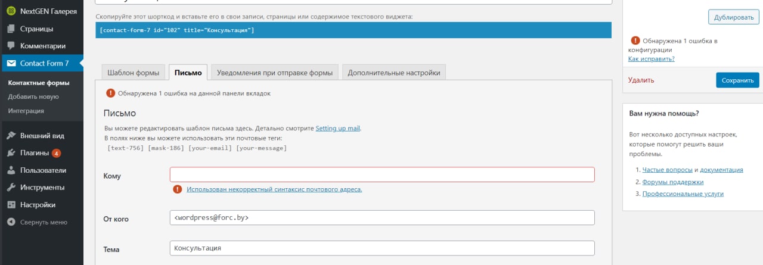Click the Настройки settings icon
The width and height of the screenshot is (763, 265).
pyautogui.click(x=11, y=204)
